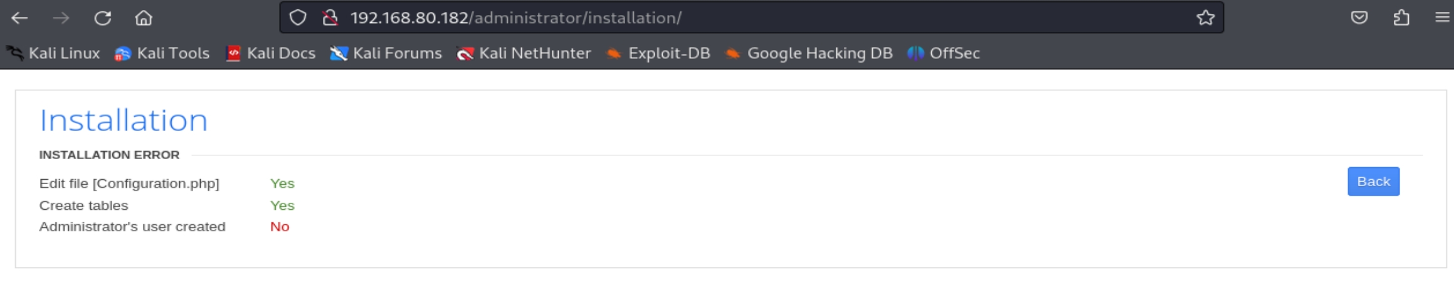
Task: Go to the browser home page
Action: 144,18
